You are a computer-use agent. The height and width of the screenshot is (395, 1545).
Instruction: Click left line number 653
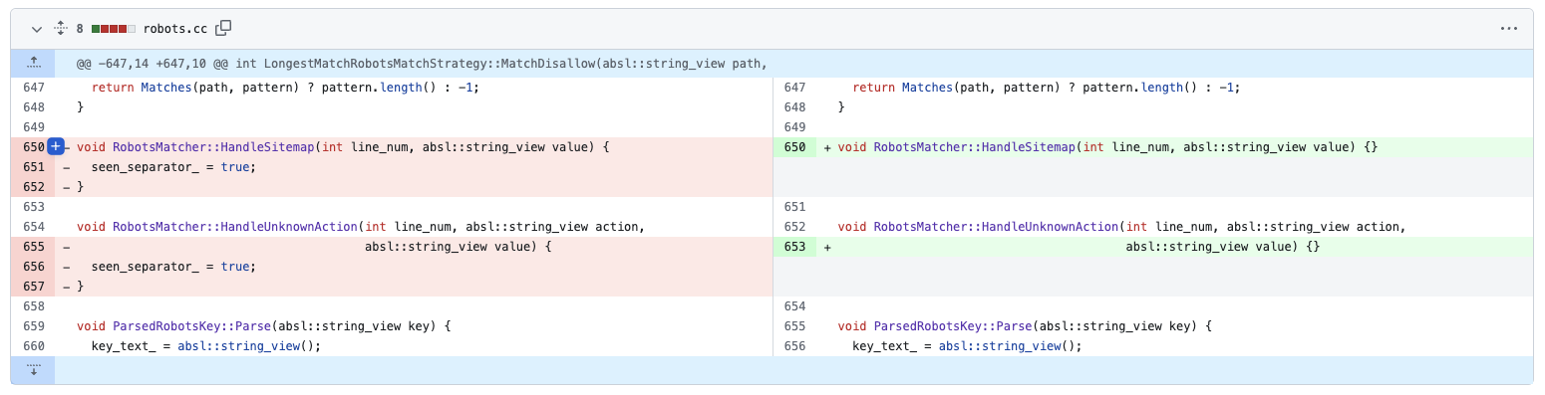point(33,207)
